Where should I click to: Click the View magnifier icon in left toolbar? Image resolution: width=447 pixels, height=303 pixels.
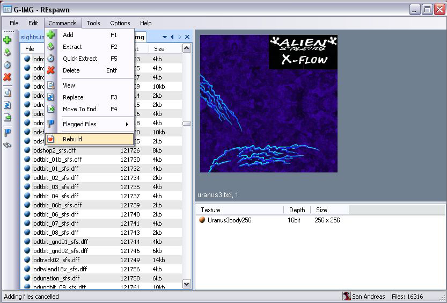pyautogui.click(x=8, y=92)
